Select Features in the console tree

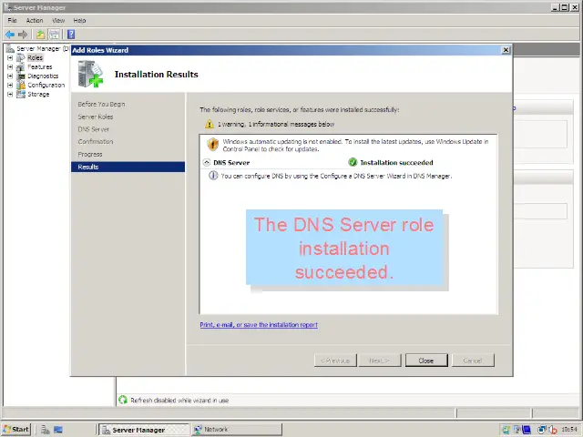click(40, 66)
